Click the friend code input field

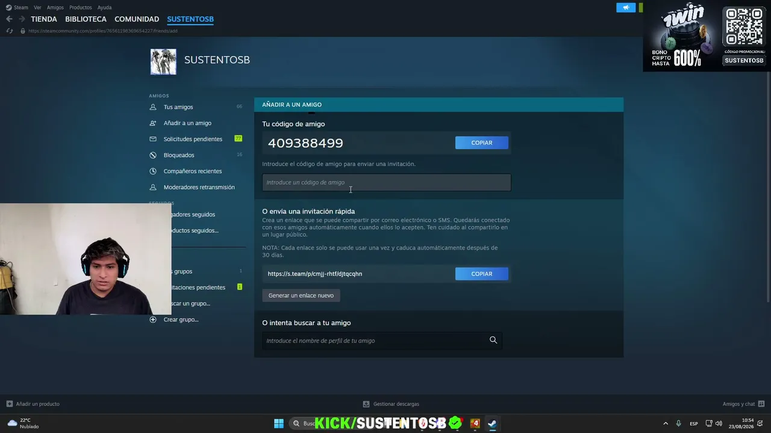(x=386, y=182)
